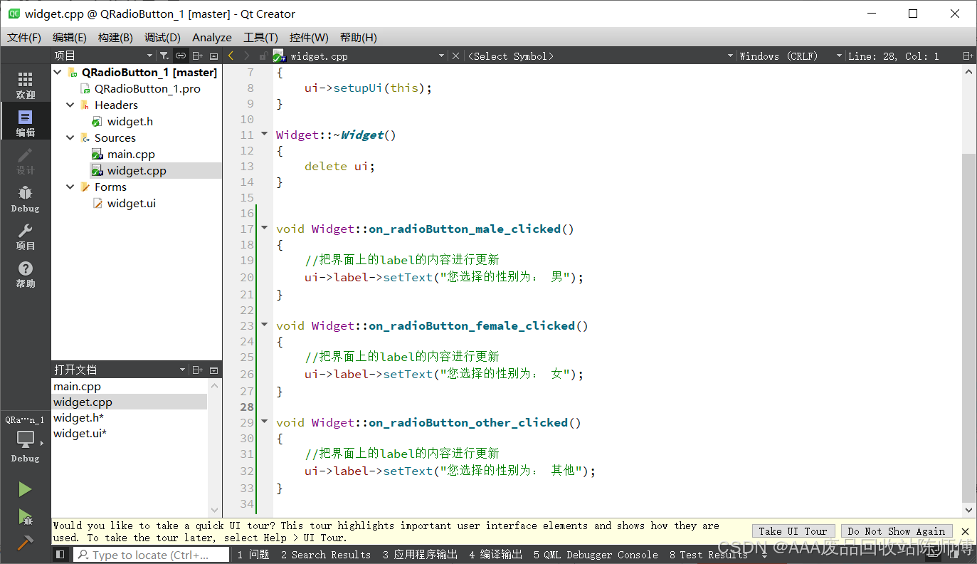Open the 4 编译输出 pane
This screenshot has height=564, width=977.
(495, 554)
